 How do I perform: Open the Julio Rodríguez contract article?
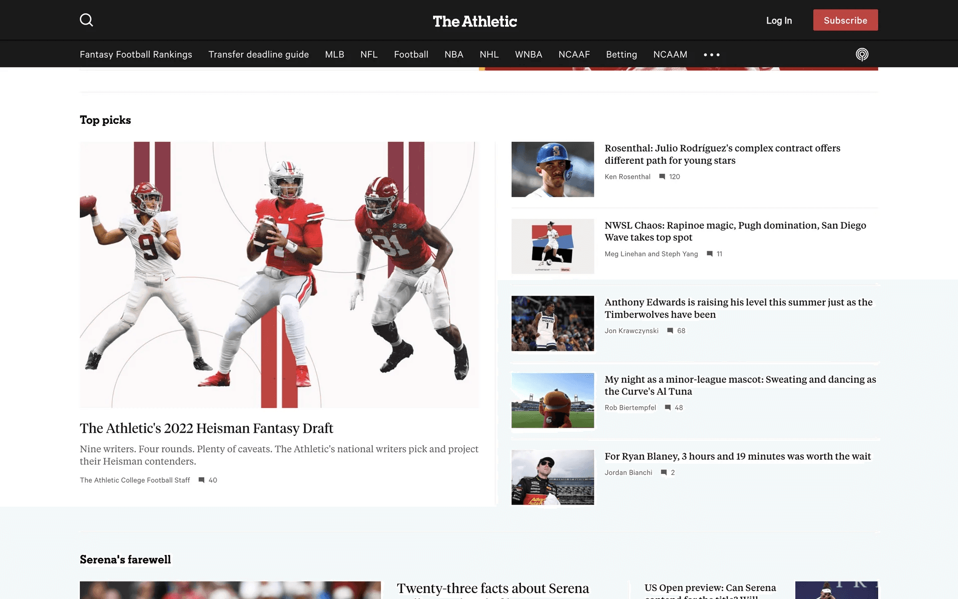point(722,154)
